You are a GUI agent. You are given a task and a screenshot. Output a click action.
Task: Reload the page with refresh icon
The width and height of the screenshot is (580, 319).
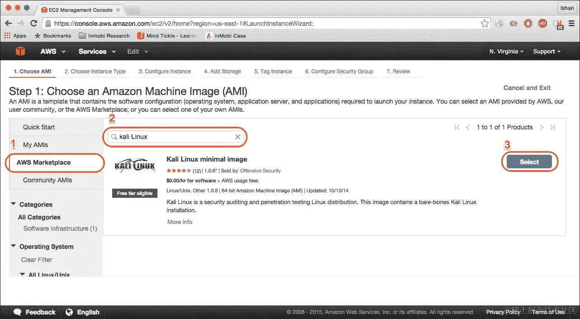click(x=33, y=23)
